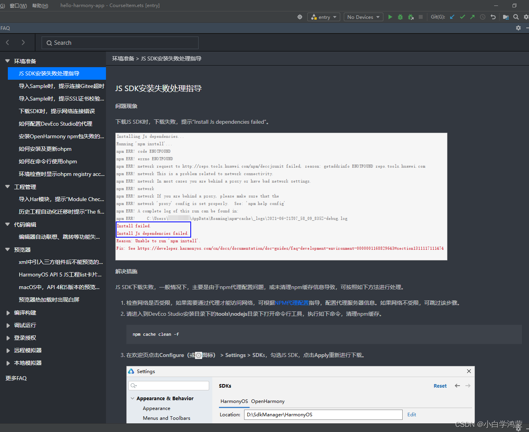Image resolution: width=529 pixels, height=432 pixels.
Task: Expand the 登录授权 section
Action: [8, 338]
